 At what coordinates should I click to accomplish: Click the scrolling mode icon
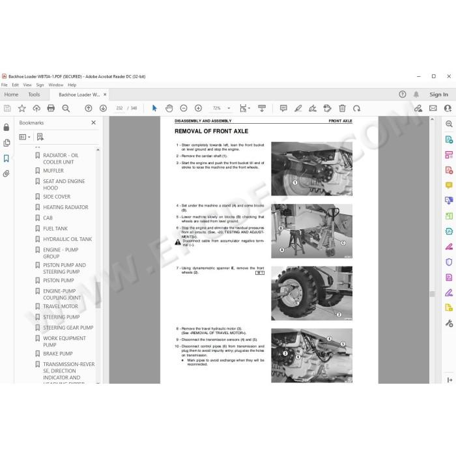pos(262,109)
